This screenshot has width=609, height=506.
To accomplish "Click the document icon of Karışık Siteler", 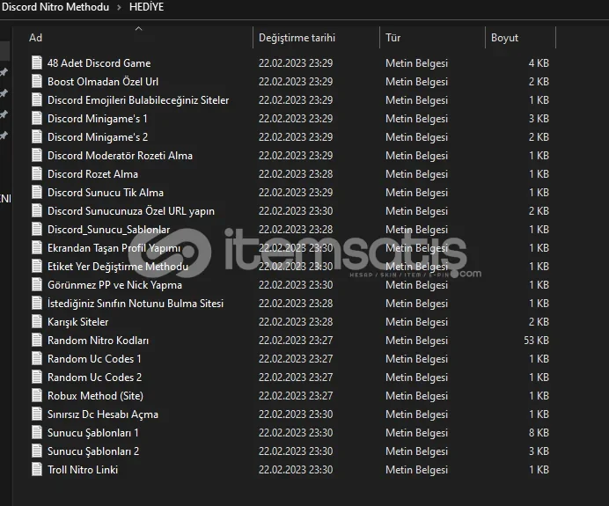I will coord(37,322).
